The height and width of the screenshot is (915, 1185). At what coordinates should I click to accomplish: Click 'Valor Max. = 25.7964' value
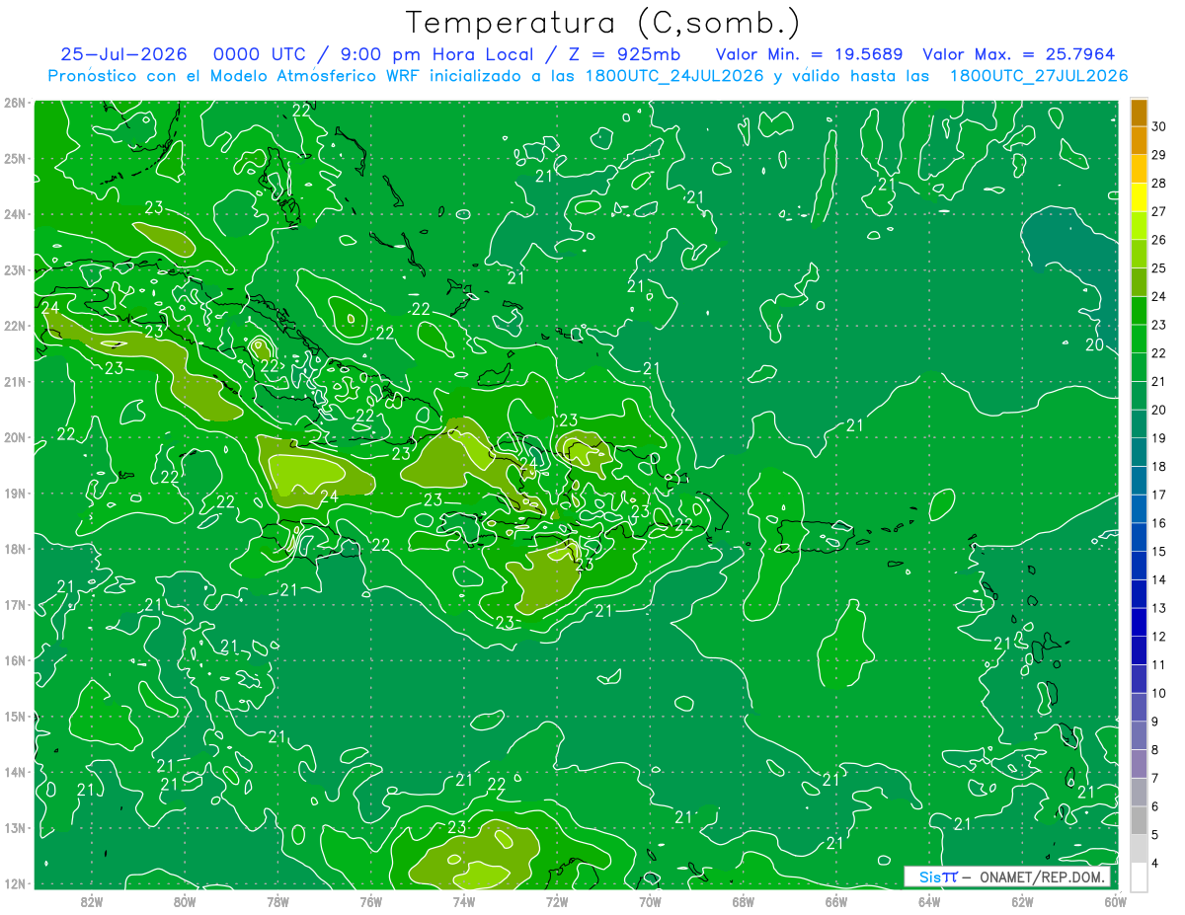(1019, 54)
